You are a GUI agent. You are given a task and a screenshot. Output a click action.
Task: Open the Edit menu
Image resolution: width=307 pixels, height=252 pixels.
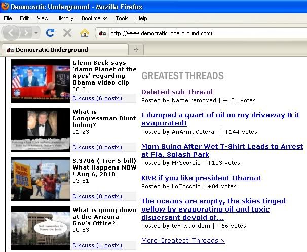[x=24, y=18]
